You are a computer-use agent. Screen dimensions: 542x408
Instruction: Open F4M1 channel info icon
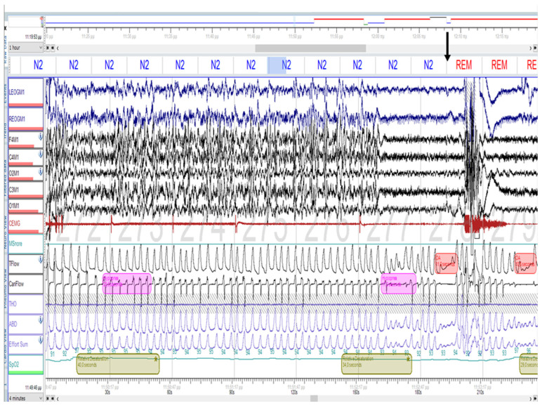(41, 136)
